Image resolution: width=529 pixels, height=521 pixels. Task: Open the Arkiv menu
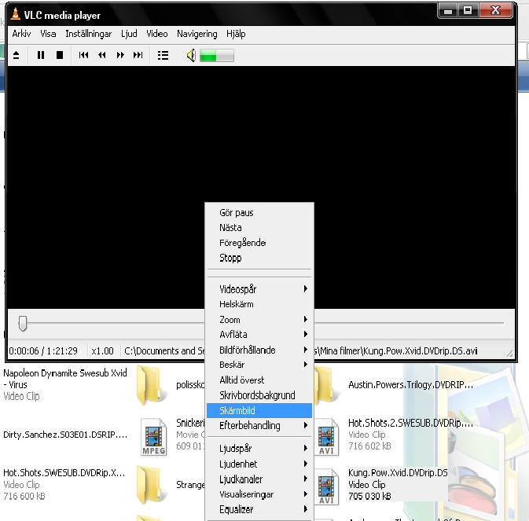[x=21, y=34]
